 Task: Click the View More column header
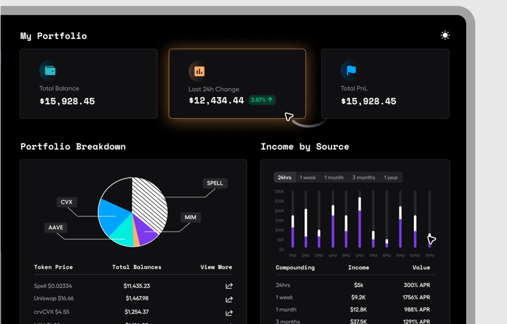pyautogui.click(x=216, y=267)
